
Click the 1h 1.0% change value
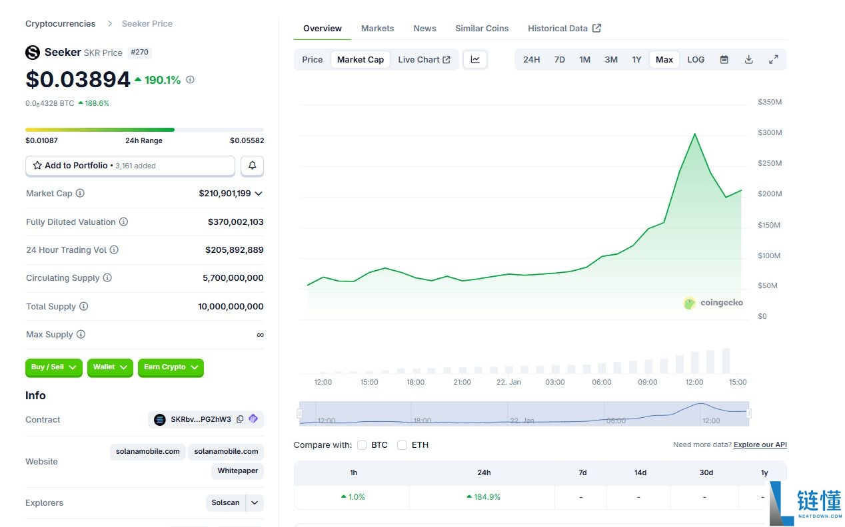pyautogui.click(x=353, y=497)
